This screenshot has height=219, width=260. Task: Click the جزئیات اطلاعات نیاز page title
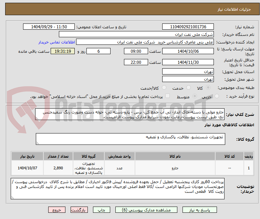click(234, 9)
